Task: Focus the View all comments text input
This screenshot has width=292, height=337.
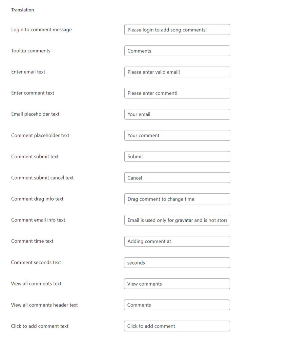Action: click(177, 283)
